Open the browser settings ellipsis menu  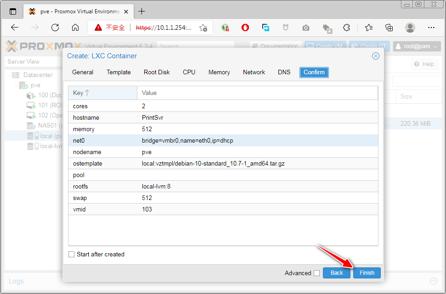(431, 28)
